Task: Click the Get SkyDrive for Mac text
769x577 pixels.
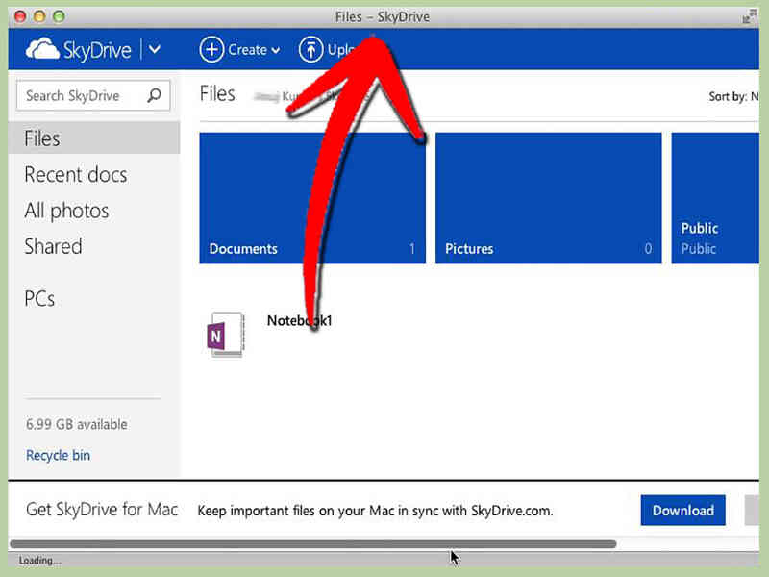Action: 102,510
